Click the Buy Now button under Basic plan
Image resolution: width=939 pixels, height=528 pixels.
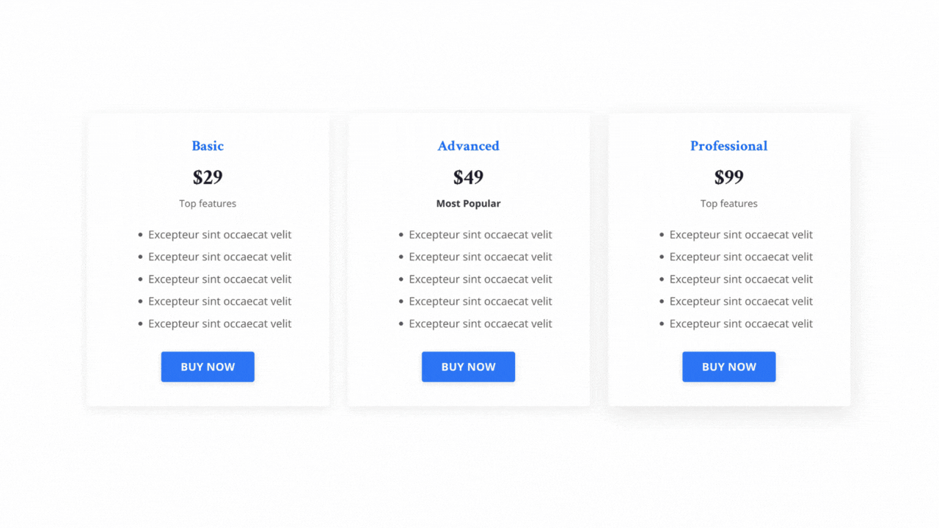(208, 367)
